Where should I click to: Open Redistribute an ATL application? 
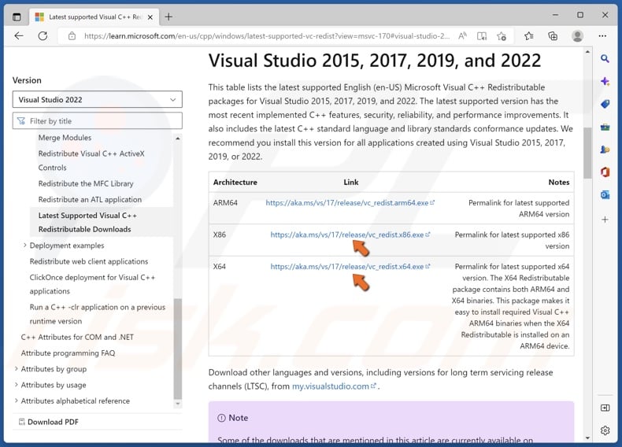point(90,200)
